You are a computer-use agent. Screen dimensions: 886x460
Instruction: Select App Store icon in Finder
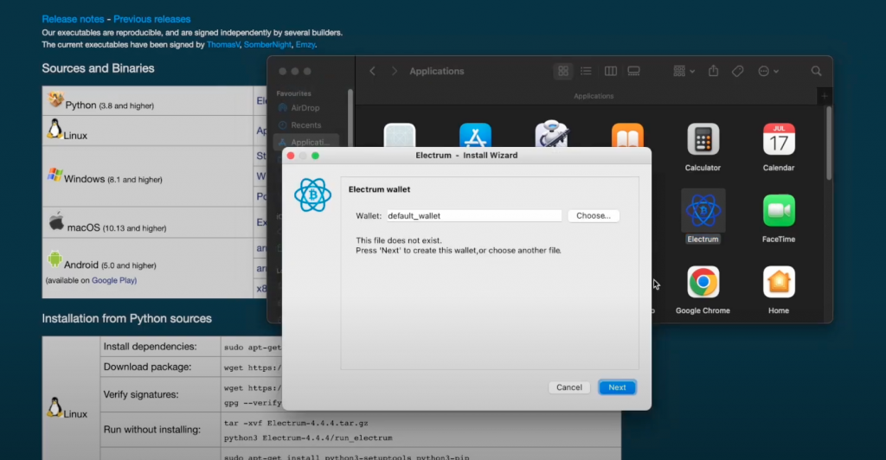[475, 136]
